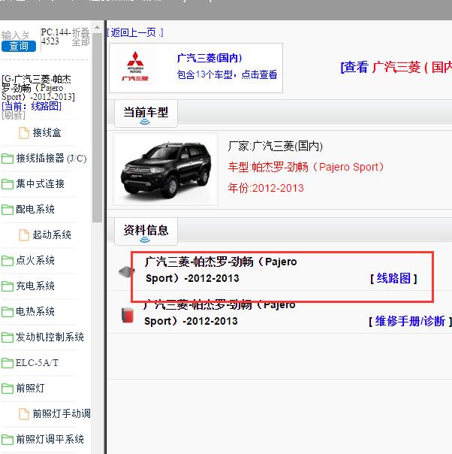Click the 车型:帕杰罗-劲畅（Pajero Sport） text
The height and width of the screenshot is (454, 452).
point(306,167)
